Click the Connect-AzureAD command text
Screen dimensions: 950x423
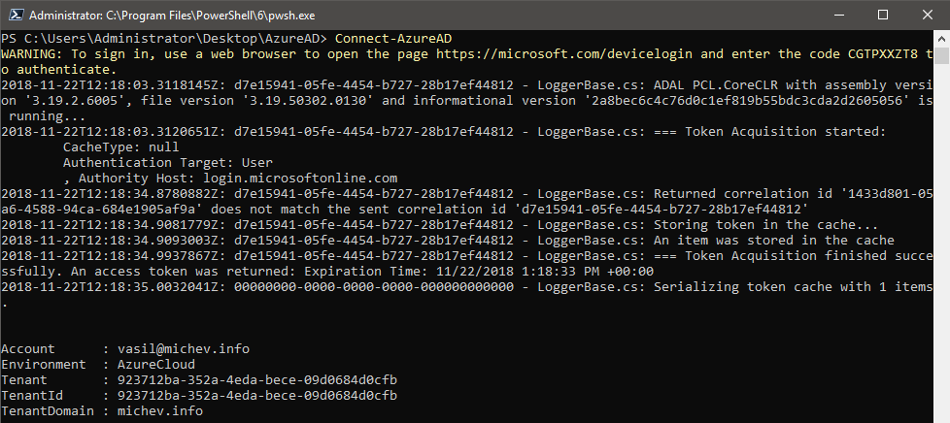point(393,38)
